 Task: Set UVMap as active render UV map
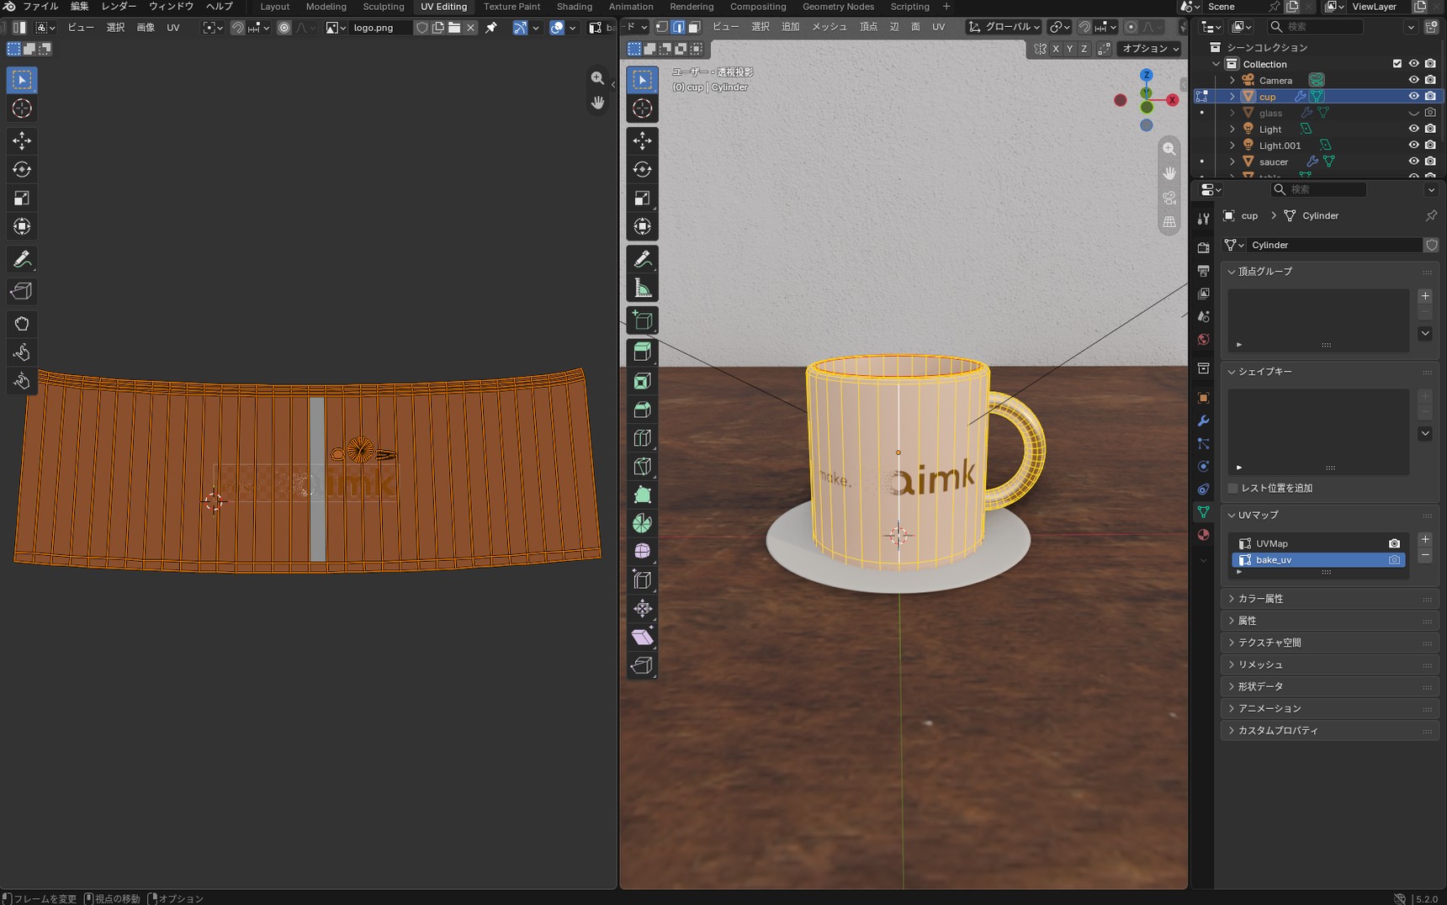[1394, 543]
